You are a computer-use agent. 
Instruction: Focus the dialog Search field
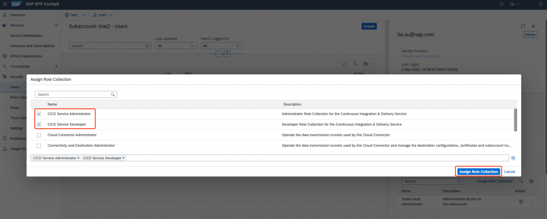(x=76, y=94)
